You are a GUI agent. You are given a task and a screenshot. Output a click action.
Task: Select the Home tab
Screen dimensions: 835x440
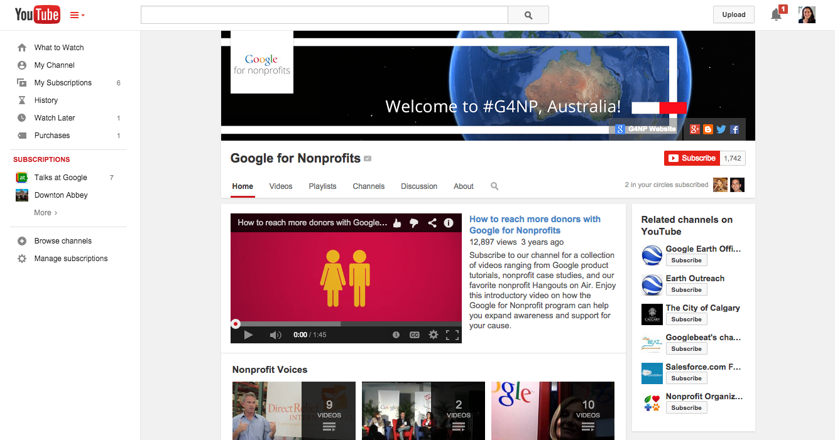243,186
